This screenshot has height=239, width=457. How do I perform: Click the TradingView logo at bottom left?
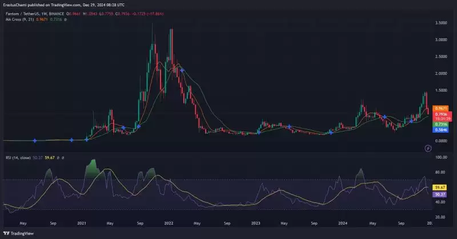[18, 233]
